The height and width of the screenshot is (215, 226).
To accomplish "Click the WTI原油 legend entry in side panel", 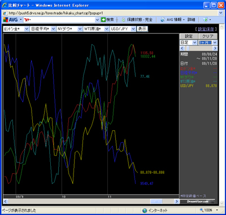I will click(199, 81).
